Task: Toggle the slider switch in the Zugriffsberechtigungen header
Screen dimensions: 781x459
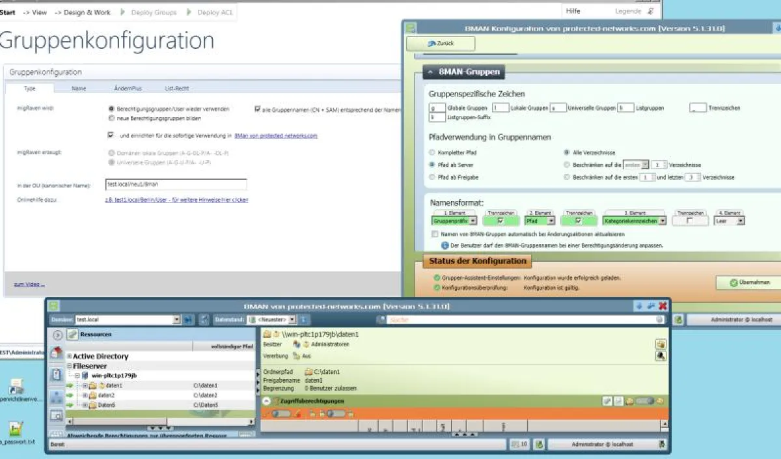Action: pos(644,401)
